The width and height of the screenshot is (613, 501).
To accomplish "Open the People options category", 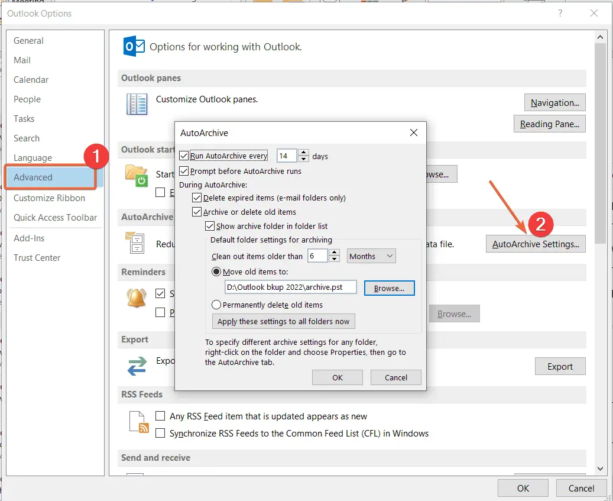I will (x=27, y=99).
